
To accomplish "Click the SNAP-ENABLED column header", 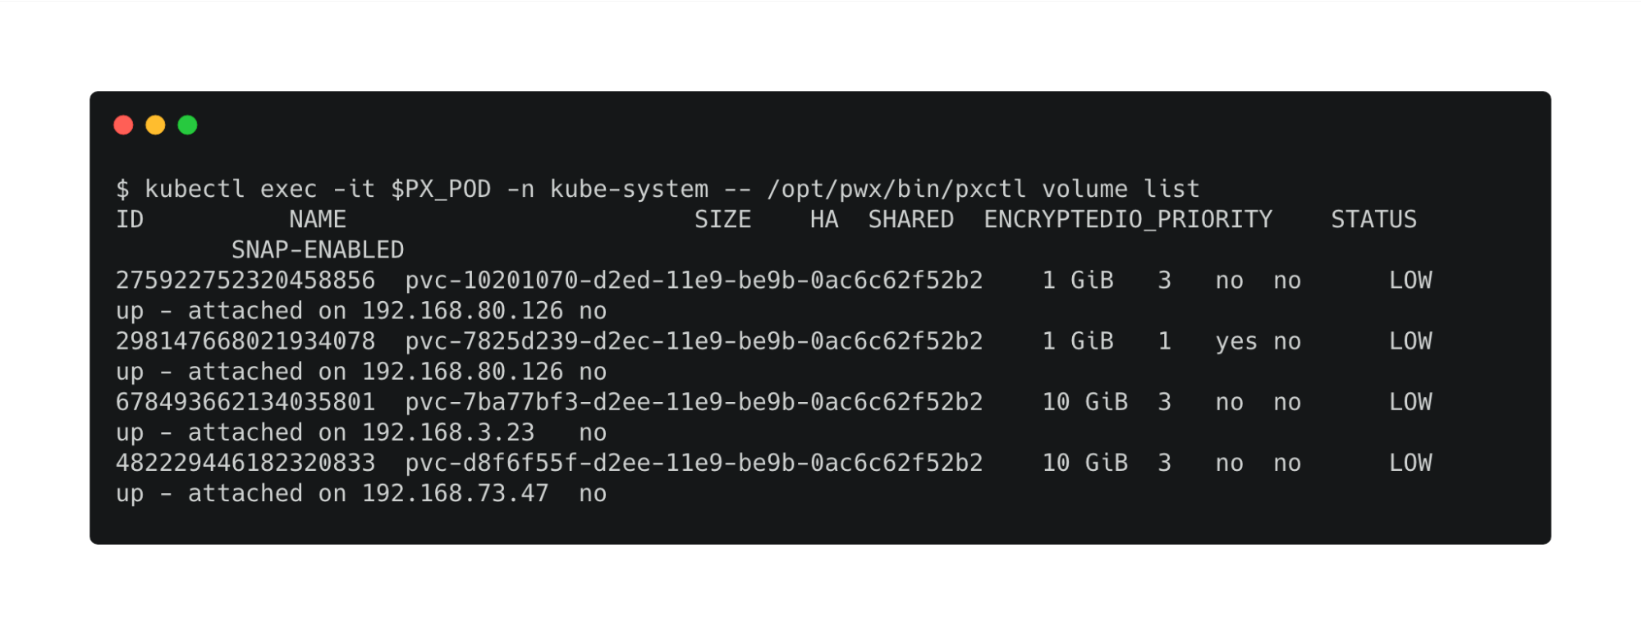I will coord(317,250).
